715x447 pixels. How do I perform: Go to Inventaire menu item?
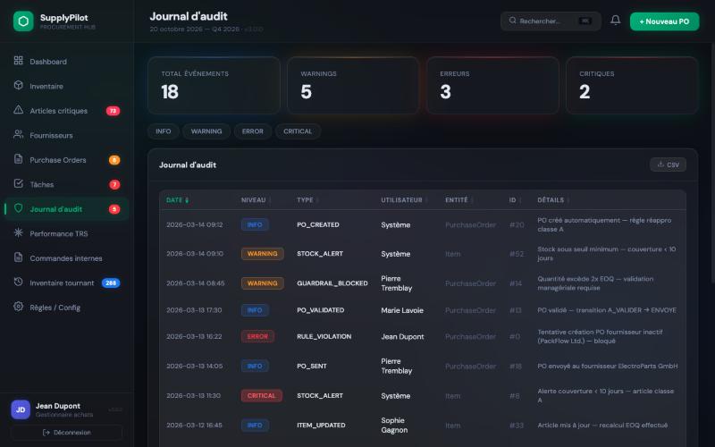66,86
